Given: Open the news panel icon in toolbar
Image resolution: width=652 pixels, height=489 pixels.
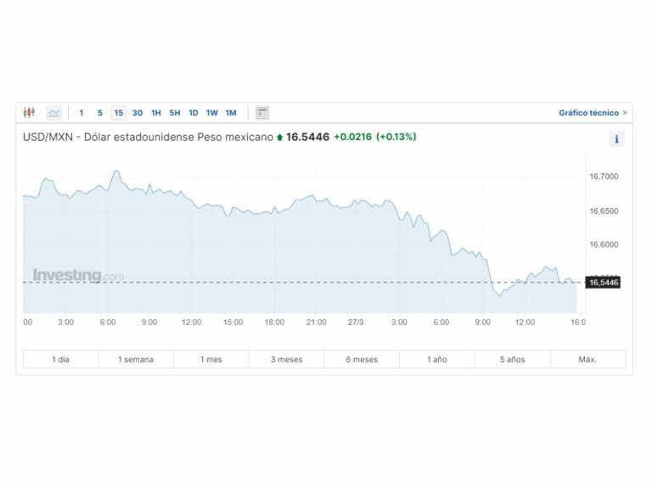Looking at the screenshot, I should 262,112.
